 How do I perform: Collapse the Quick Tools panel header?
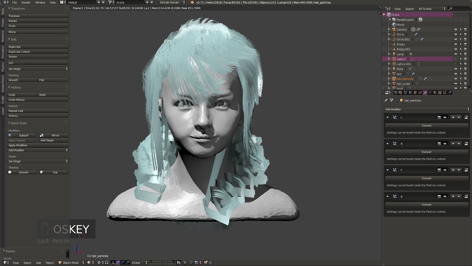tap(18, 123)
